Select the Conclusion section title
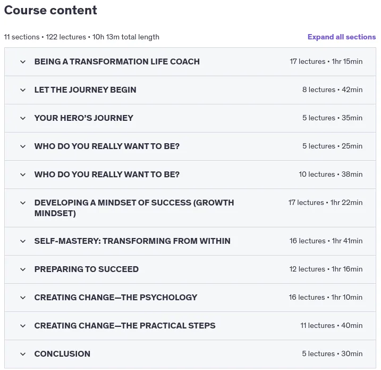This screenshot has height=370, width=381. pos(62,354)
